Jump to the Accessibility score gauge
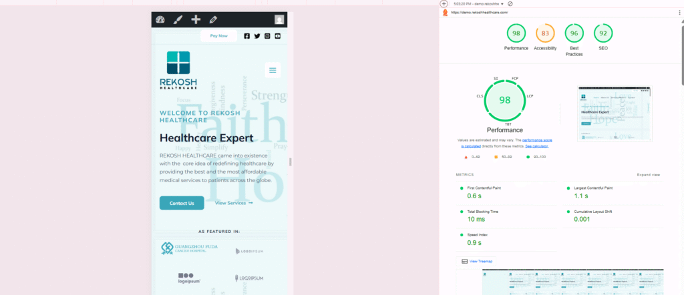Screen dimensions: 684x295 coord(545,33)
